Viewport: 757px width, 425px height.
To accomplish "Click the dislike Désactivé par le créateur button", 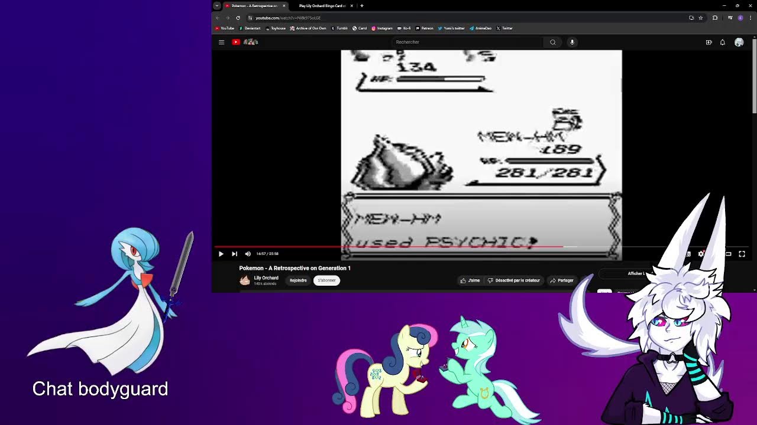I will pyautogui.click(x=514, y=280).
